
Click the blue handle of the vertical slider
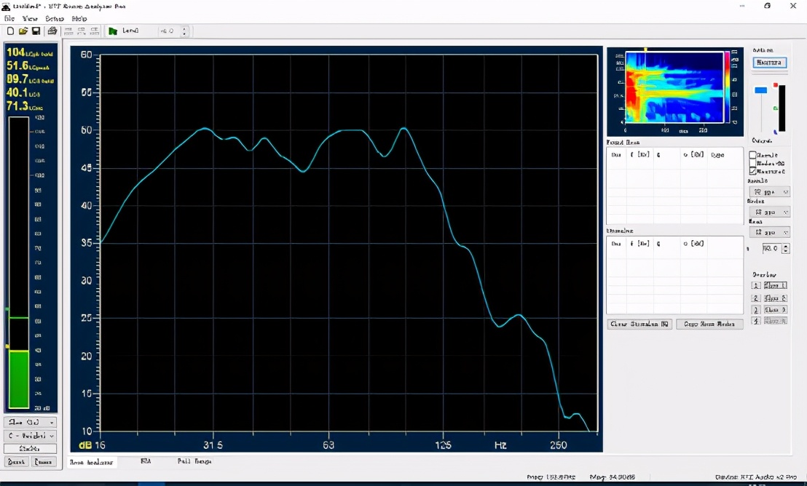pyautogui.click(x=760, y=90)
